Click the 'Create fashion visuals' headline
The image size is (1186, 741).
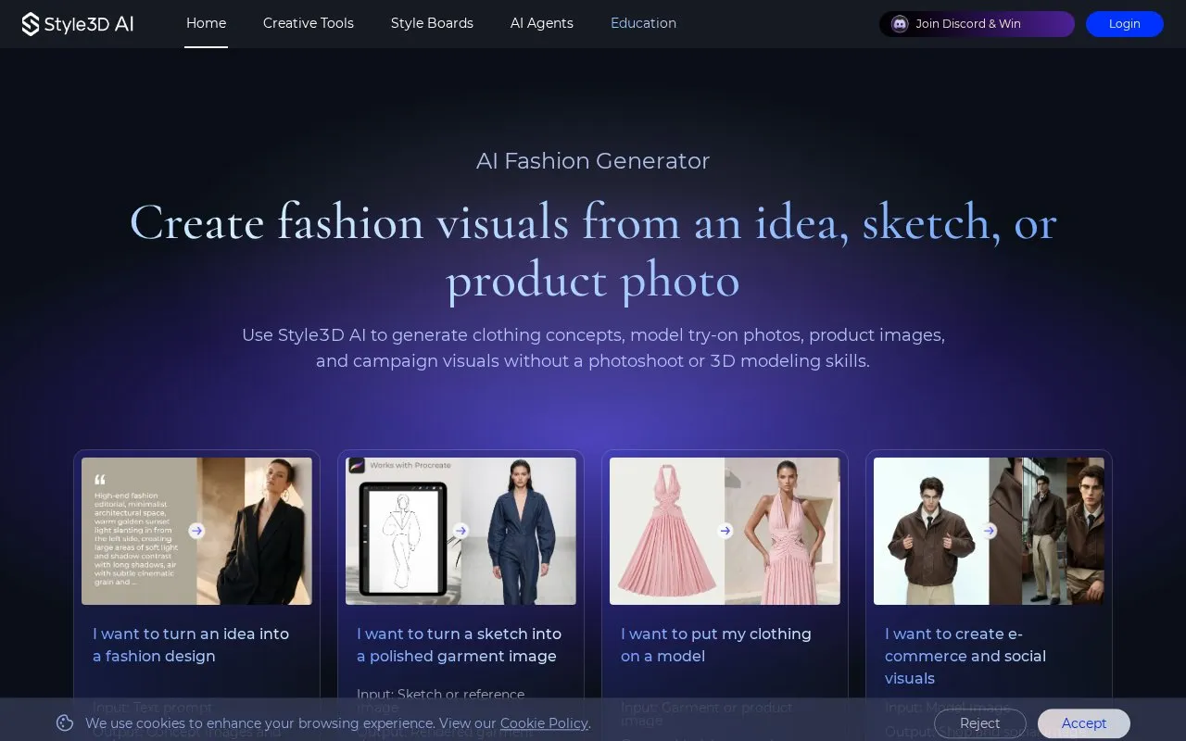593,251
